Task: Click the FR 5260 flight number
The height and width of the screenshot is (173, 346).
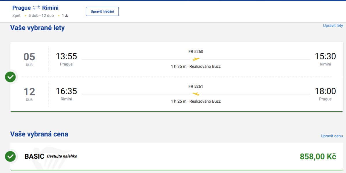Action: [196, 52]
